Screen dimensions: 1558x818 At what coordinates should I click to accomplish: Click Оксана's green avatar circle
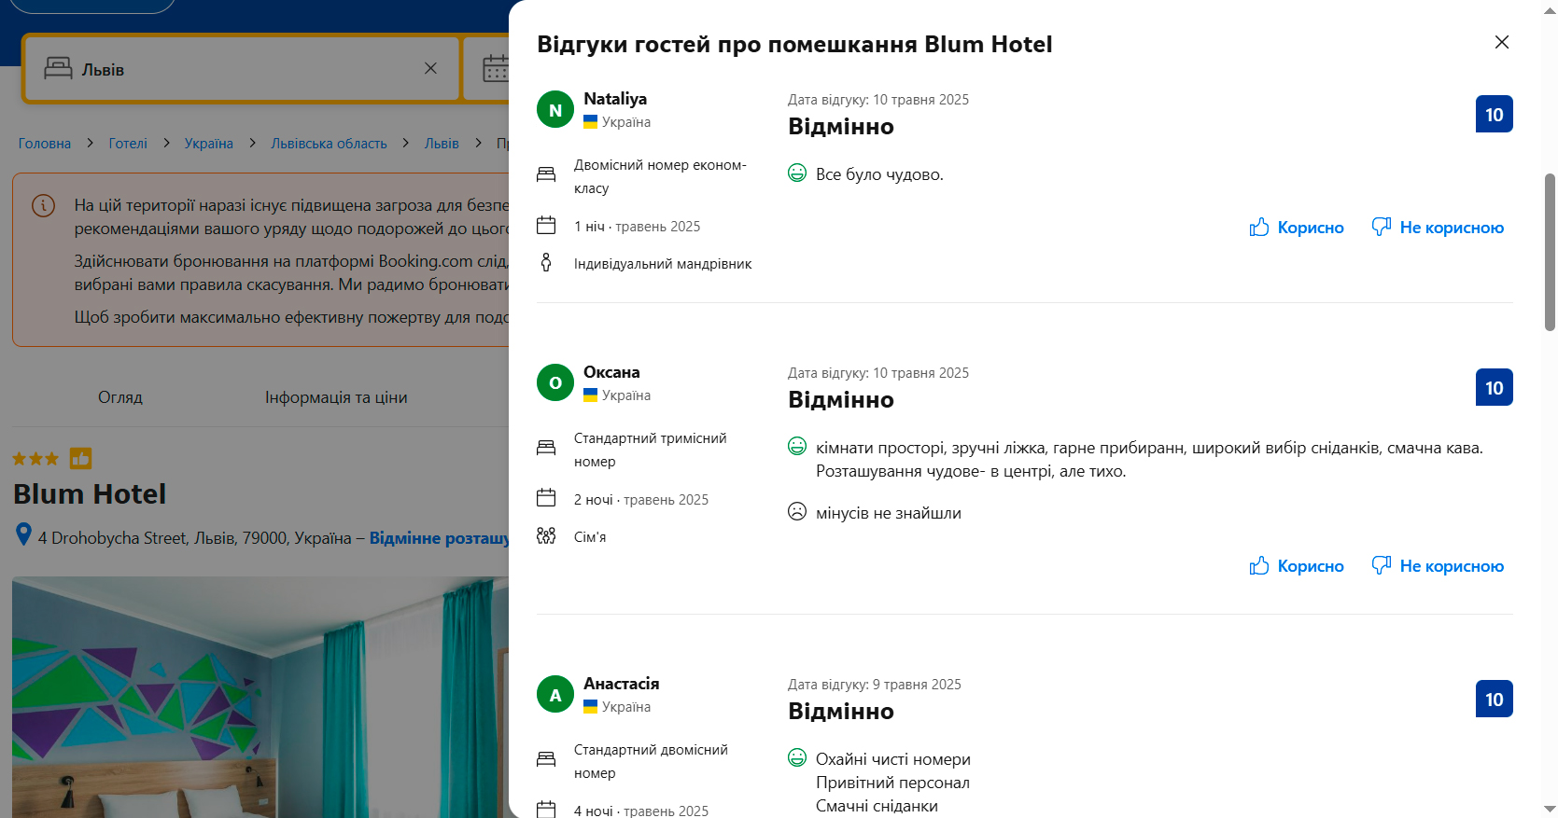pyautogui.click(x=555, y=383)
